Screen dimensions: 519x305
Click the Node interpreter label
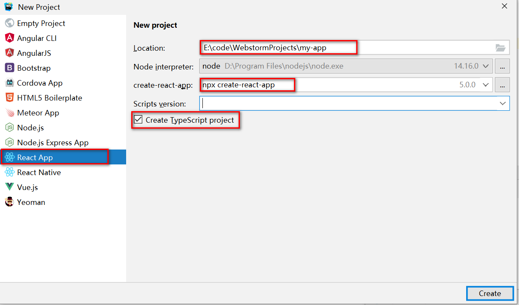[164, 66]
